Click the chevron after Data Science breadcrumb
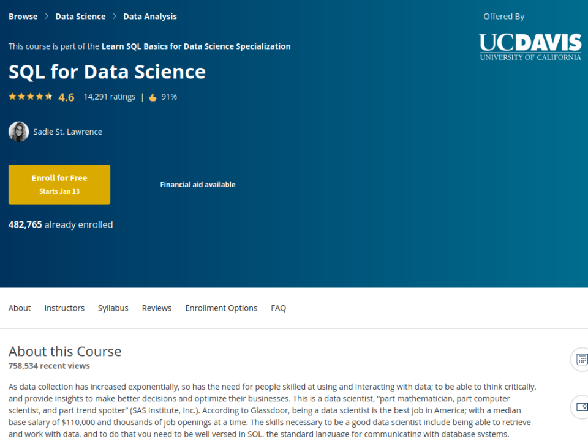Image resolution: width=588 pixels, height=441 pixels. click(115, 17)
